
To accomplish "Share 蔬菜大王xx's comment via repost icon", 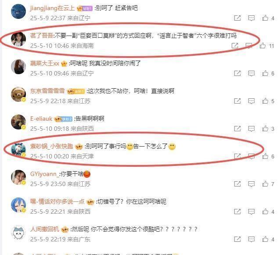I will pyautogui.click(x=237, y=73).
